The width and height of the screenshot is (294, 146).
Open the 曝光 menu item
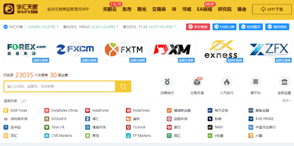click(142, 9)
